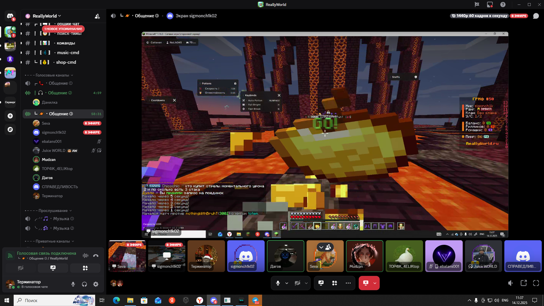Viewport: 544px width, 306px height.
Task: Open the Activities button in the voice panel
Action: coord(85,268)
